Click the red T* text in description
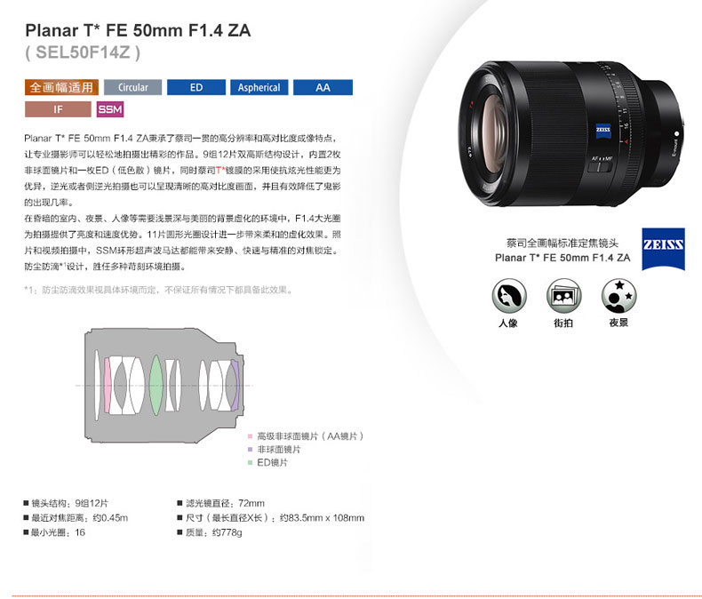702x599 pixels. click(220, 170)
